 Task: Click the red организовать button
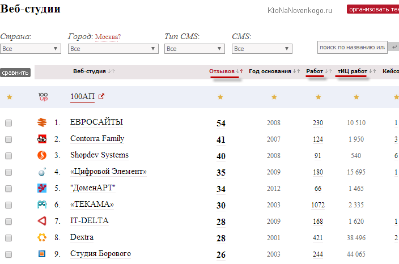click(373, 10)
